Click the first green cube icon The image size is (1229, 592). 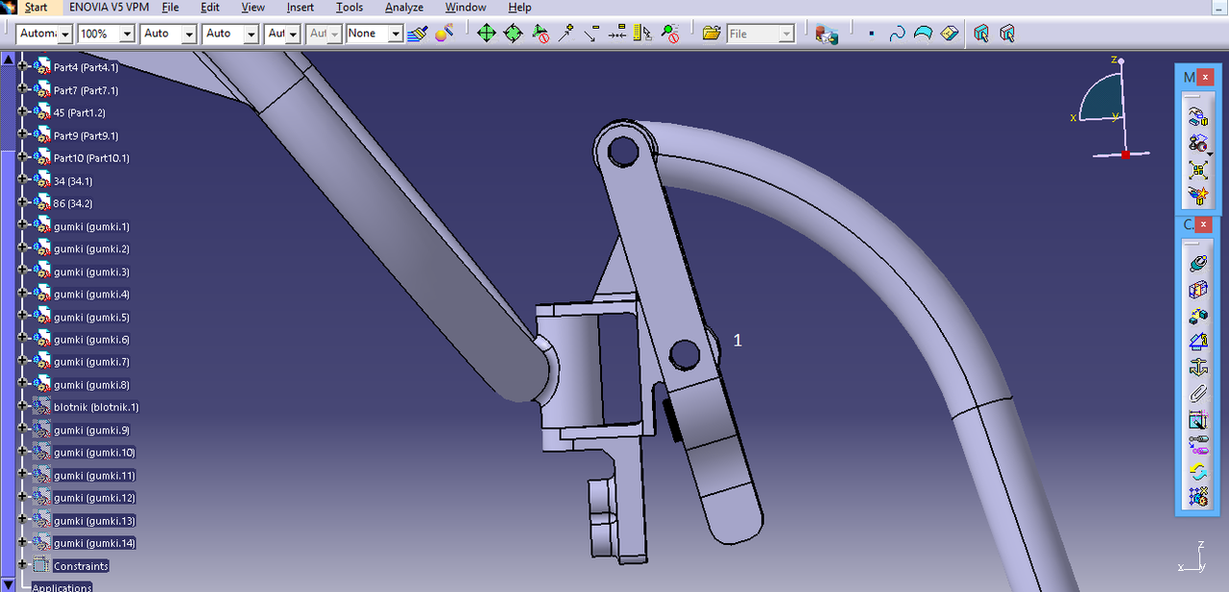click(981, 34)
